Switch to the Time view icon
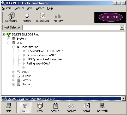The height and width of the screenshot is (115, 127). [x=40, y=107]
